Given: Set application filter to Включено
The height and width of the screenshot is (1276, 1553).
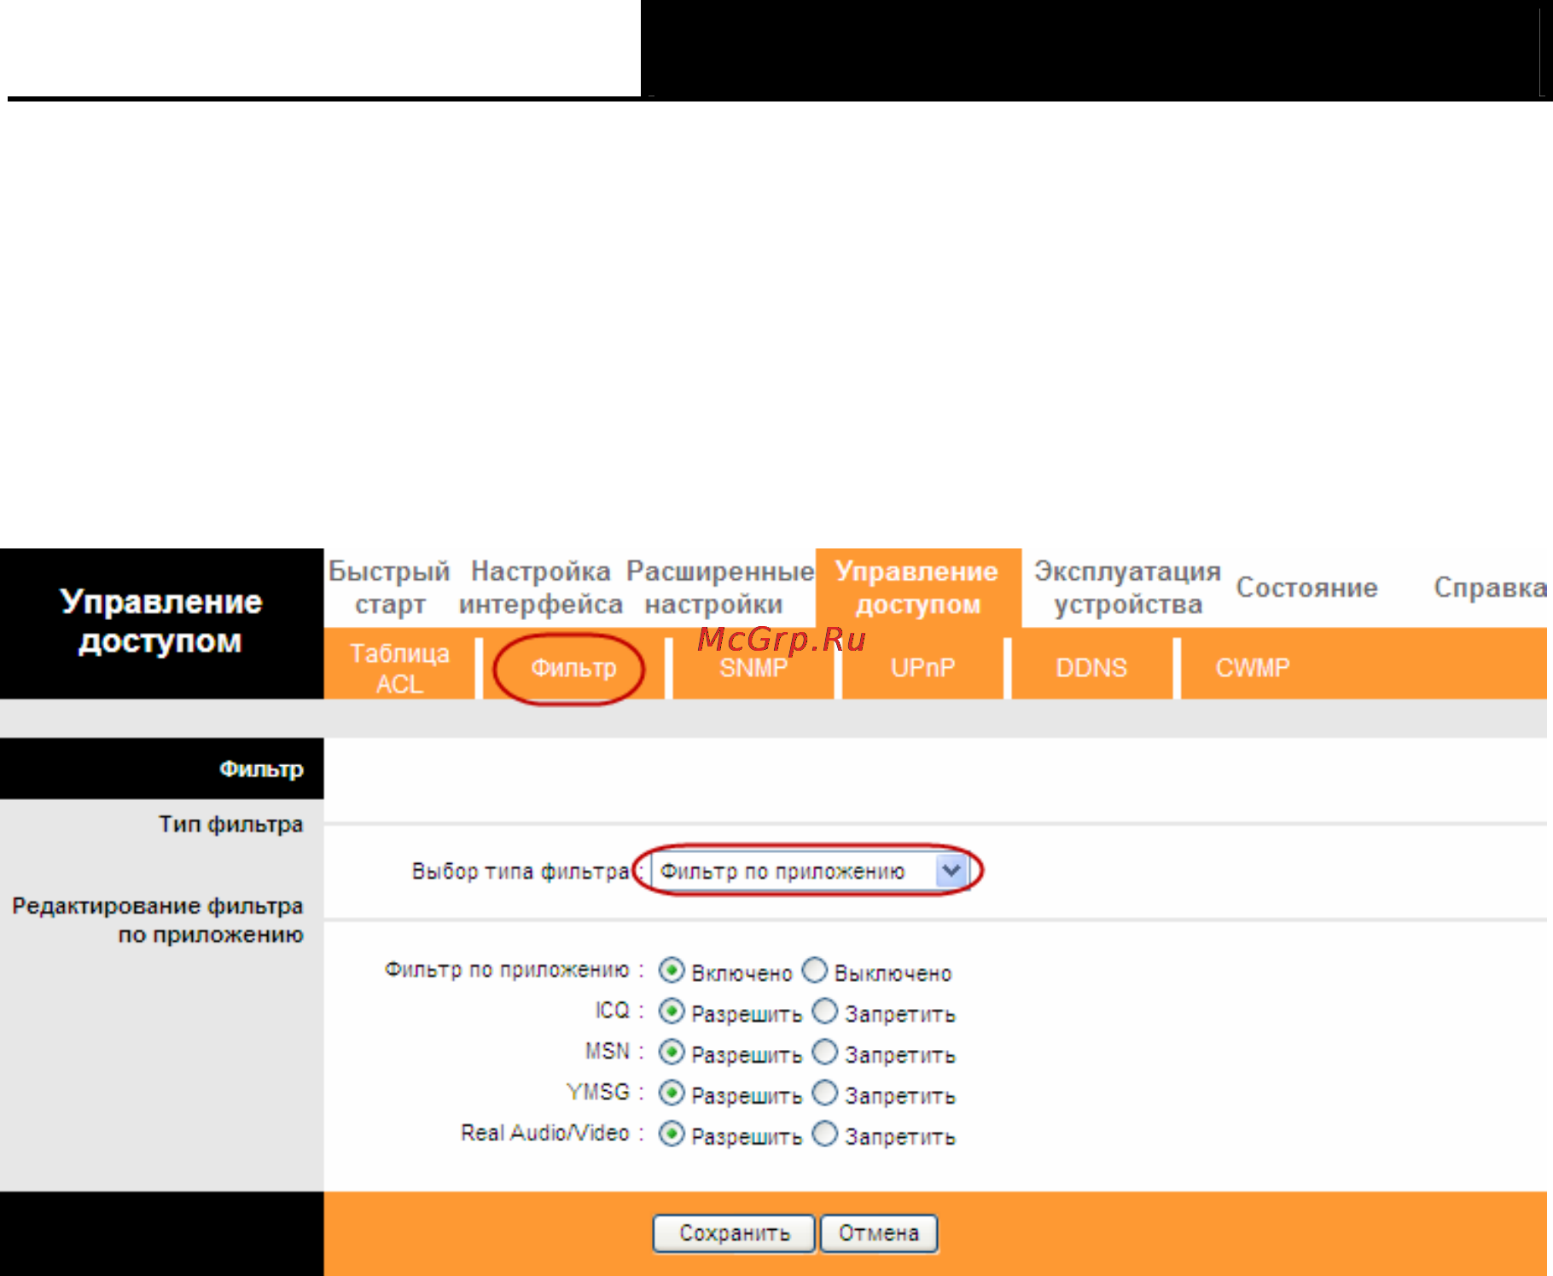Looking at the screenshot, I should coord(672,971).
